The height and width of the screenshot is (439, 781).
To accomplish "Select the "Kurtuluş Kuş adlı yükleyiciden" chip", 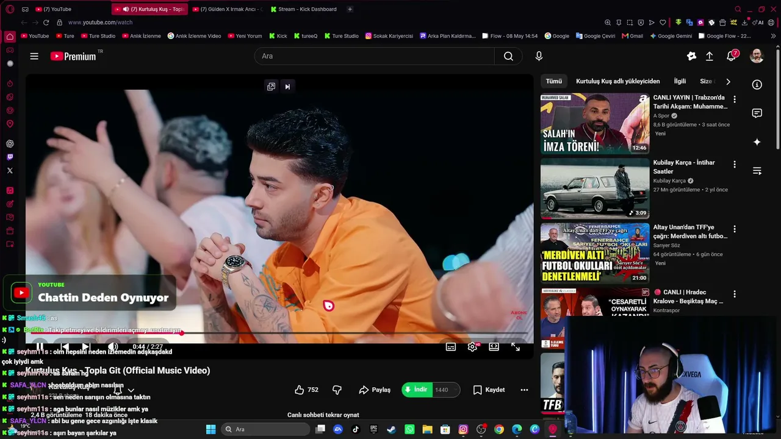I will [618, 81].
